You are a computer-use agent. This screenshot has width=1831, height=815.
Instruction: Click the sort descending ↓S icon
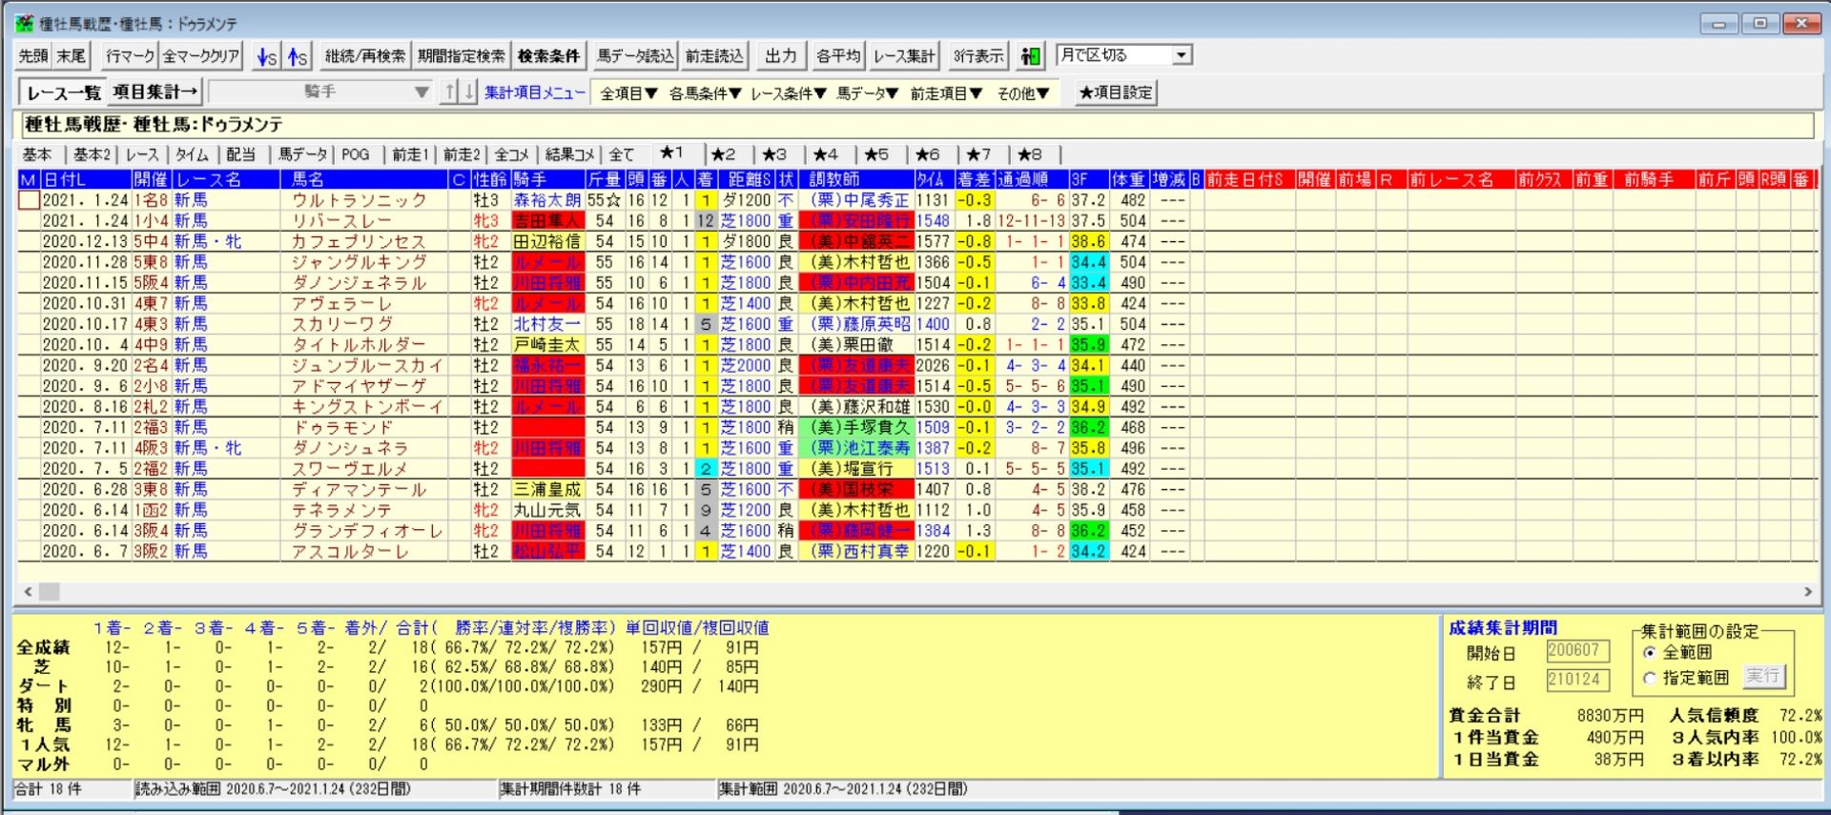pyautogui.click(x=266, y=56)
